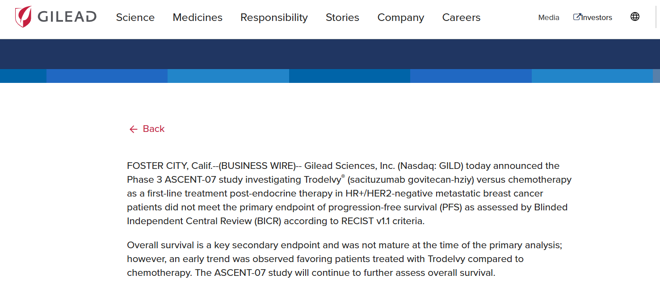The image size is (660, 283).
Task: Navigate to Careers
Action: [461, 17]
